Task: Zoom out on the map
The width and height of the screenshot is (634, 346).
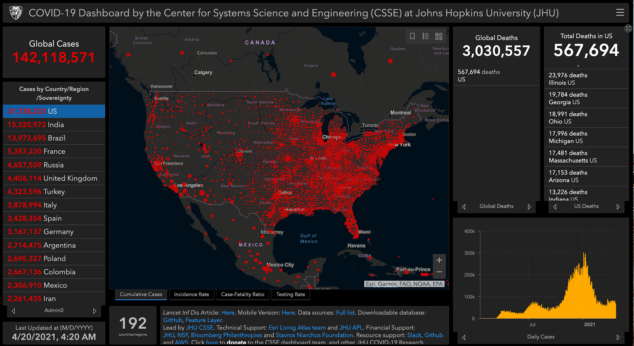Action: tap(439, 272)
